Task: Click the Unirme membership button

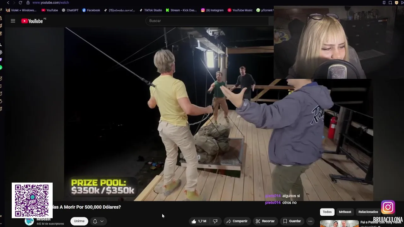Action: tap(79, 221)
